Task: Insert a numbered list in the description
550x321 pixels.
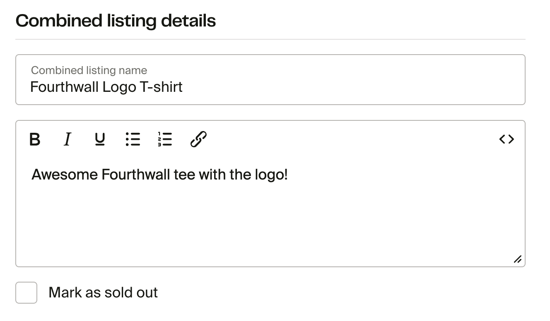Action: tap(165, 139)
